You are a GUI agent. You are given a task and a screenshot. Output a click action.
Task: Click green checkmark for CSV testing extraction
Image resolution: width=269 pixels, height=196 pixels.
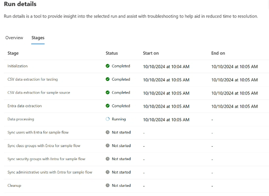point(108,79)
